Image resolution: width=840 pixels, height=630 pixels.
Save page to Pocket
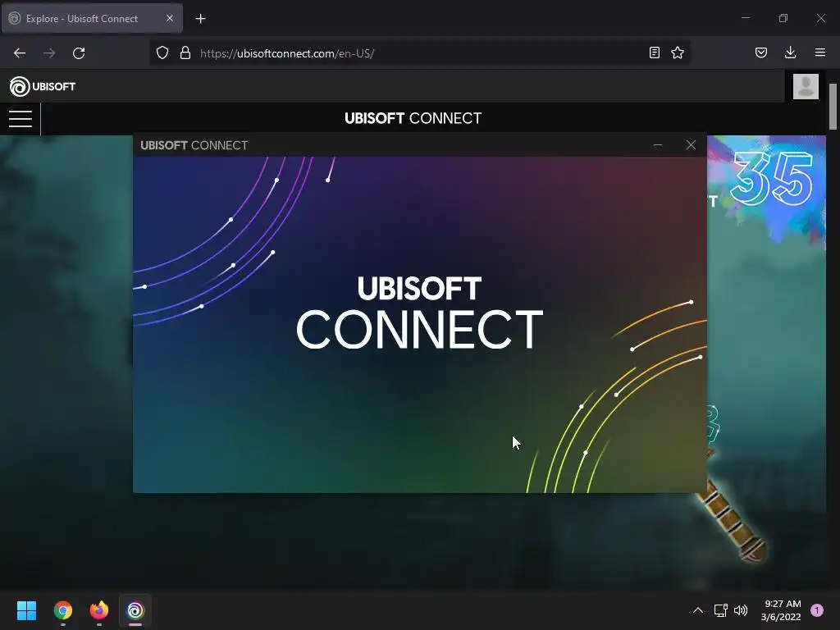coord(761,52)
